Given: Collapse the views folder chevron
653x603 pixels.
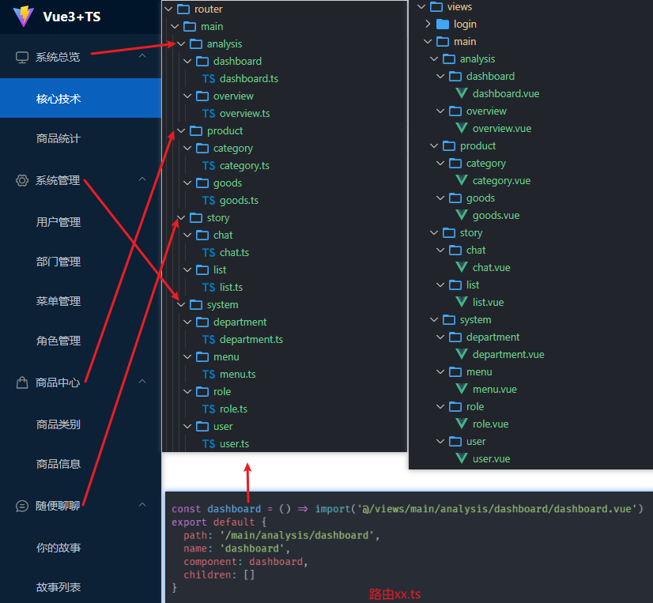Looking at the screenshot, I should (421, 6).
